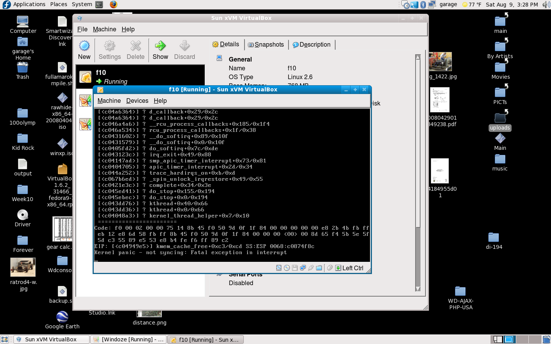Viewport: 551px width, 344px height.
Task: Select the Kid Rock folder on desktop
Action: [x=23, y=142]
